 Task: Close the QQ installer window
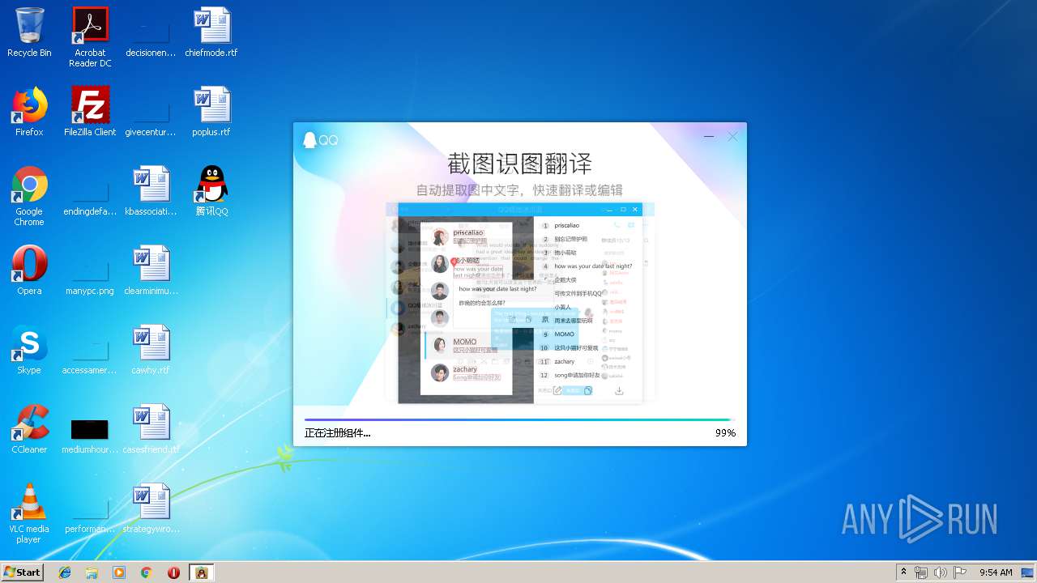(732, 137)
